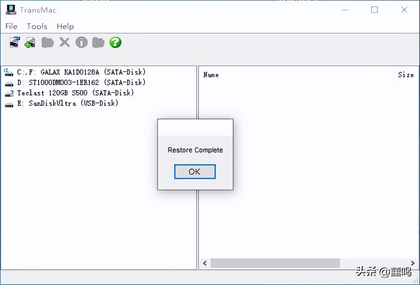Image resolution: width=420 pixels, height=285 pixels.
Task: Click the horizontal scrollbar left arrow
Action: click(205, 263)
